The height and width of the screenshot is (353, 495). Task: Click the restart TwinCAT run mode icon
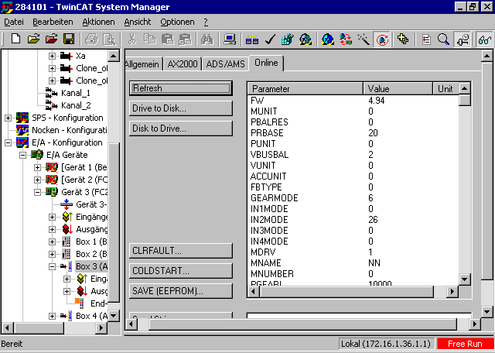tap(306, 39)
